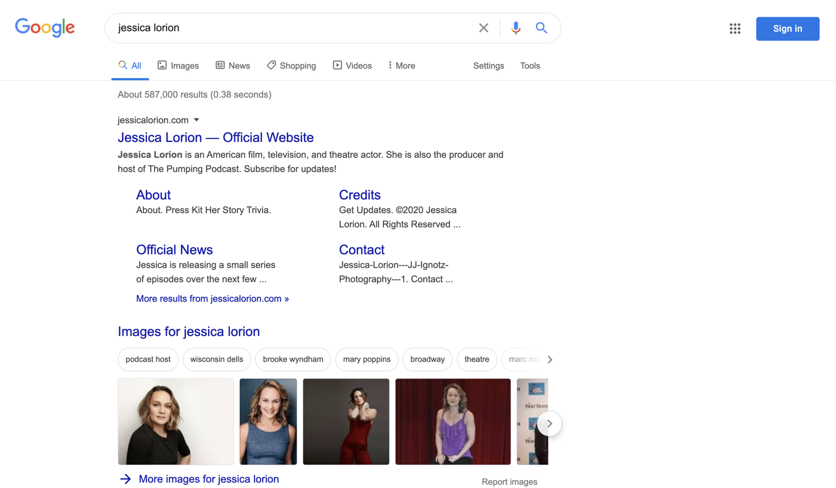Viewport: 836px width, 488px height.
Task: Expand the suggestion chips with the right arrow
Action: tap(550, 359)
